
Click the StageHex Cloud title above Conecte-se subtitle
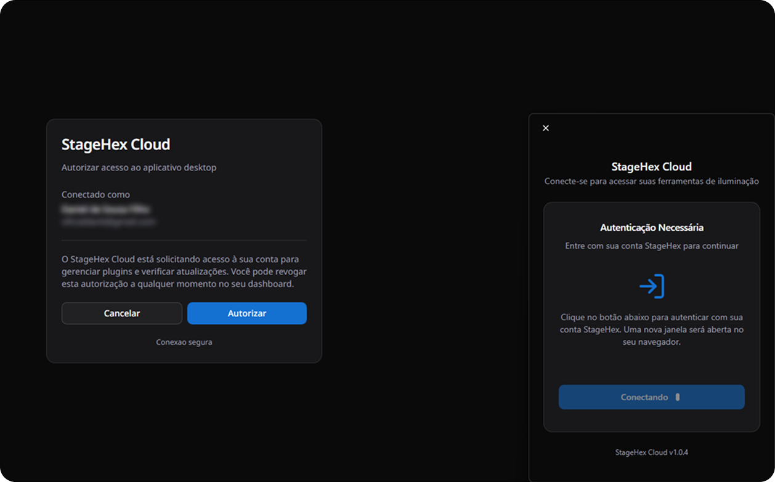tap(651, 166)
